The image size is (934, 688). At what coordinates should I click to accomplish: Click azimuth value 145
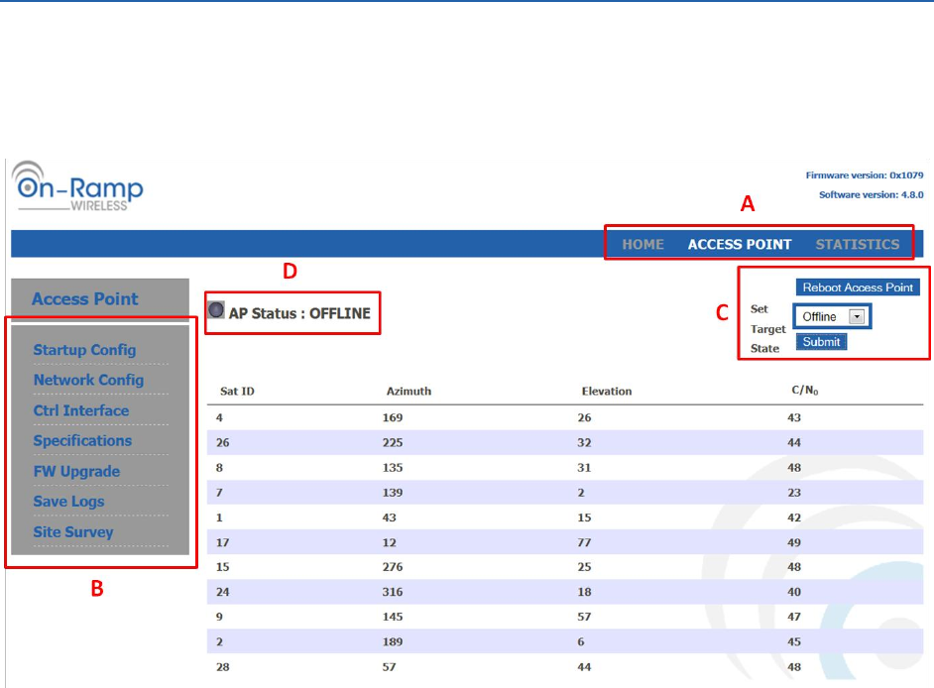coord(393,617)
